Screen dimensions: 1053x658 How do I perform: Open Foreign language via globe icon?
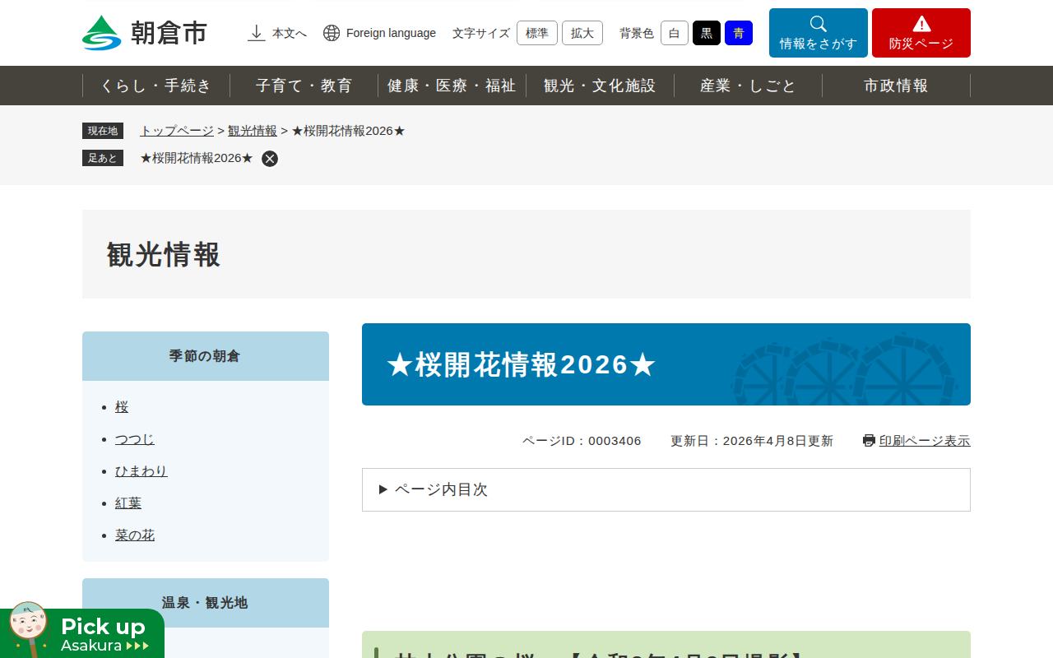[x=332, y=33]
